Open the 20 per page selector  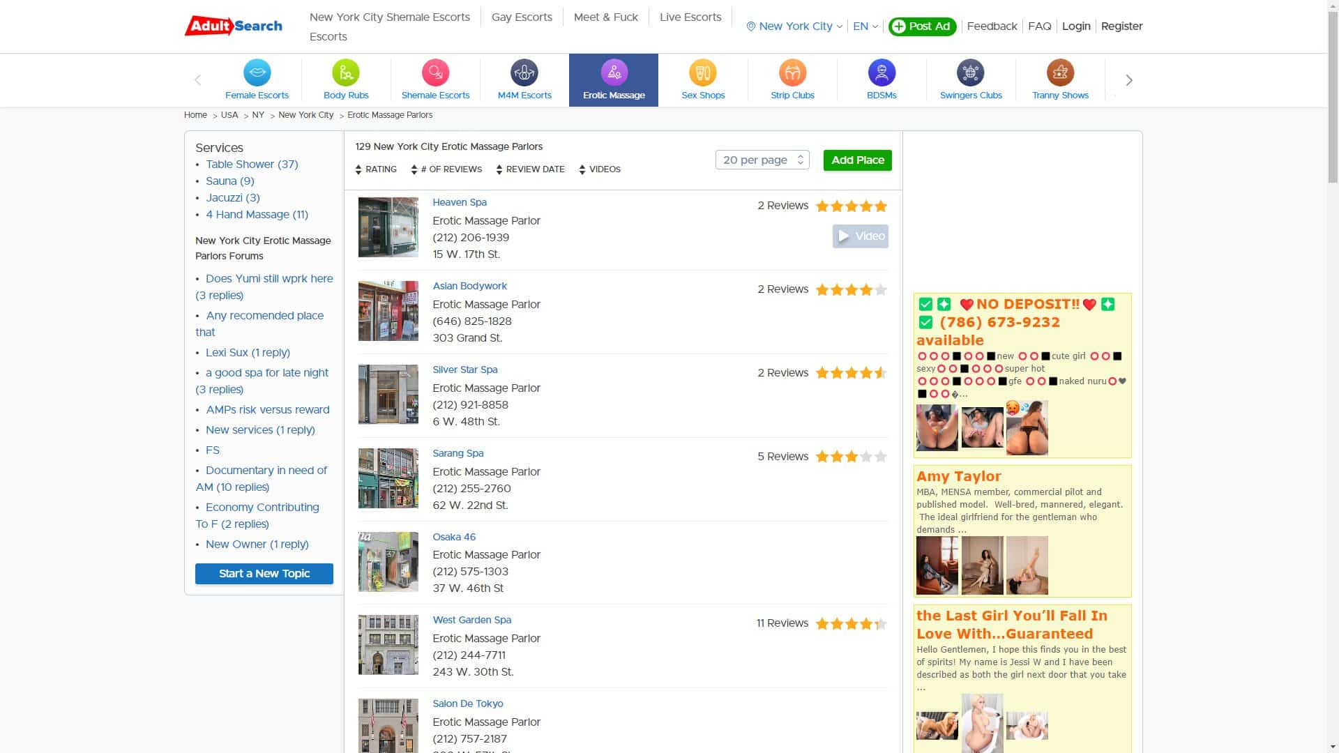point(762,160)
